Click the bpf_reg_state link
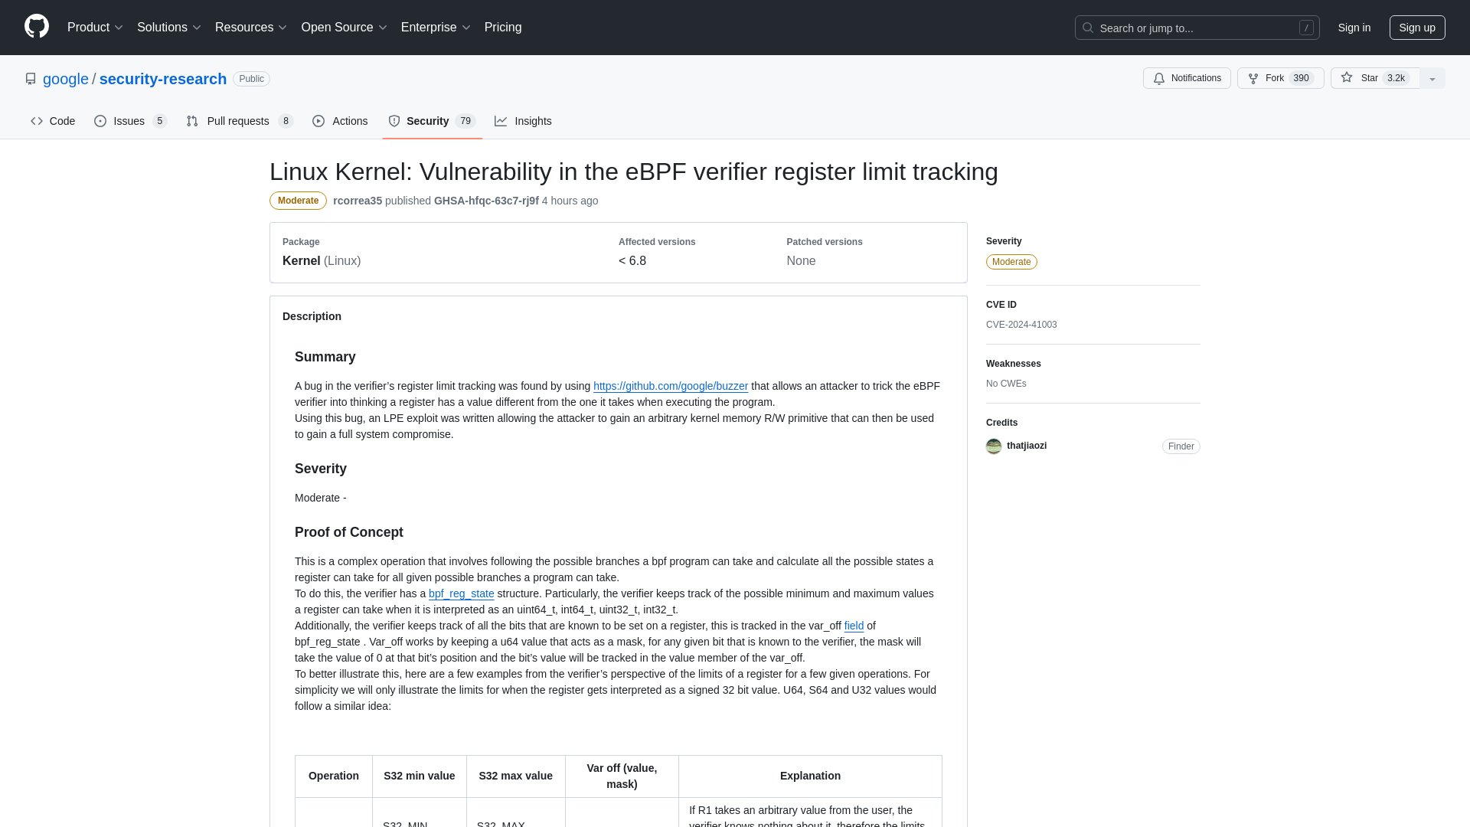Screen dimensions: 1470x827 coord(460,593)
